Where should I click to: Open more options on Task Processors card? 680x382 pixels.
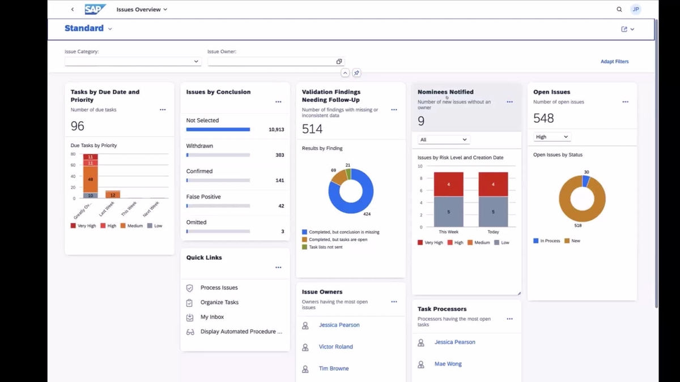pos(509,319)
